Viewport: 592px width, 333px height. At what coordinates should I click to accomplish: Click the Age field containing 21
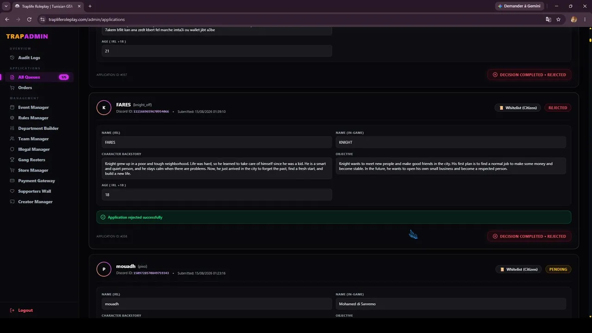tap(216, 51)
